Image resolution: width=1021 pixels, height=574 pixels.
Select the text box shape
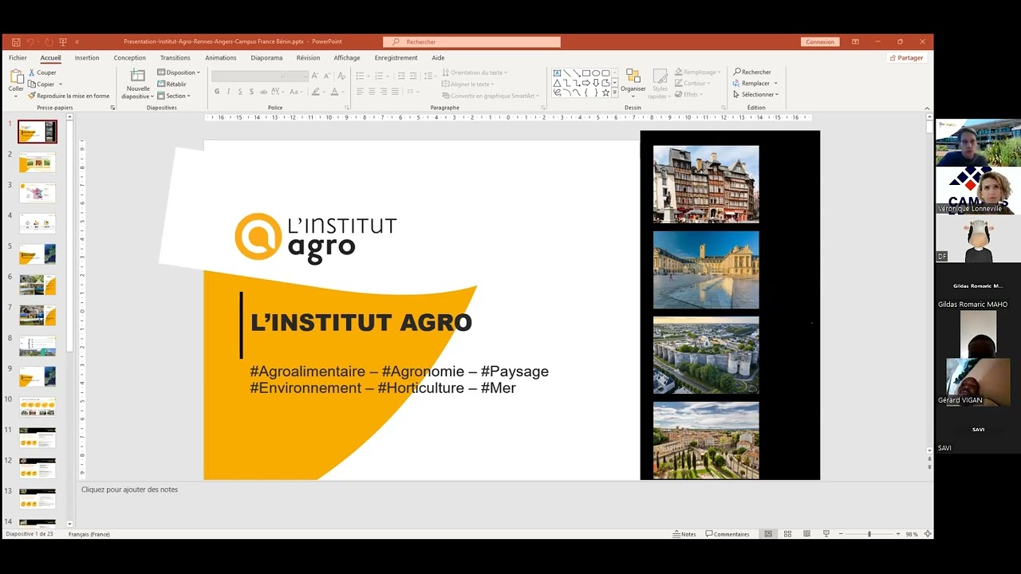coord(558,73)
